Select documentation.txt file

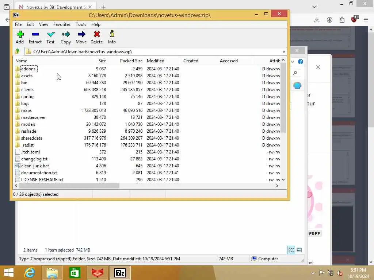[39, 172]
